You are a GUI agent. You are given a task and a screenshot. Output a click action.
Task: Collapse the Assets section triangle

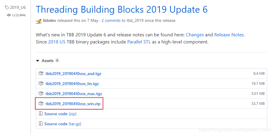pyautogui.click(x=38, y=61)
